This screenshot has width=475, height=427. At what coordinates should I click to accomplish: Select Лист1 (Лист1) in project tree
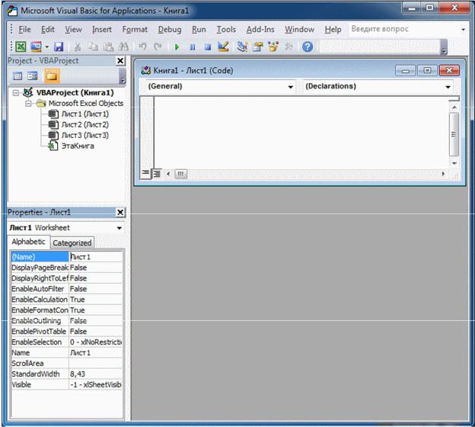tap(84, 114)
